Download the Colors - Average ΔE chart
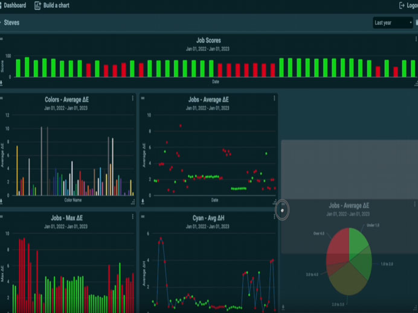 [1, 201]
